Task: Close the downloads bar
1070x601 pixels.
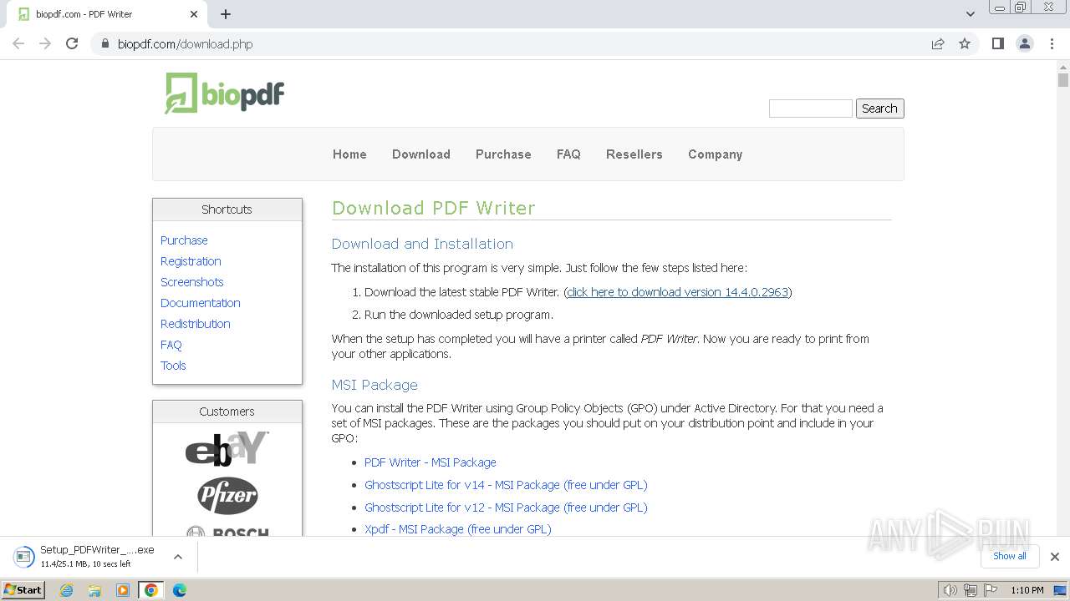Action: [x=1055, y=557]
